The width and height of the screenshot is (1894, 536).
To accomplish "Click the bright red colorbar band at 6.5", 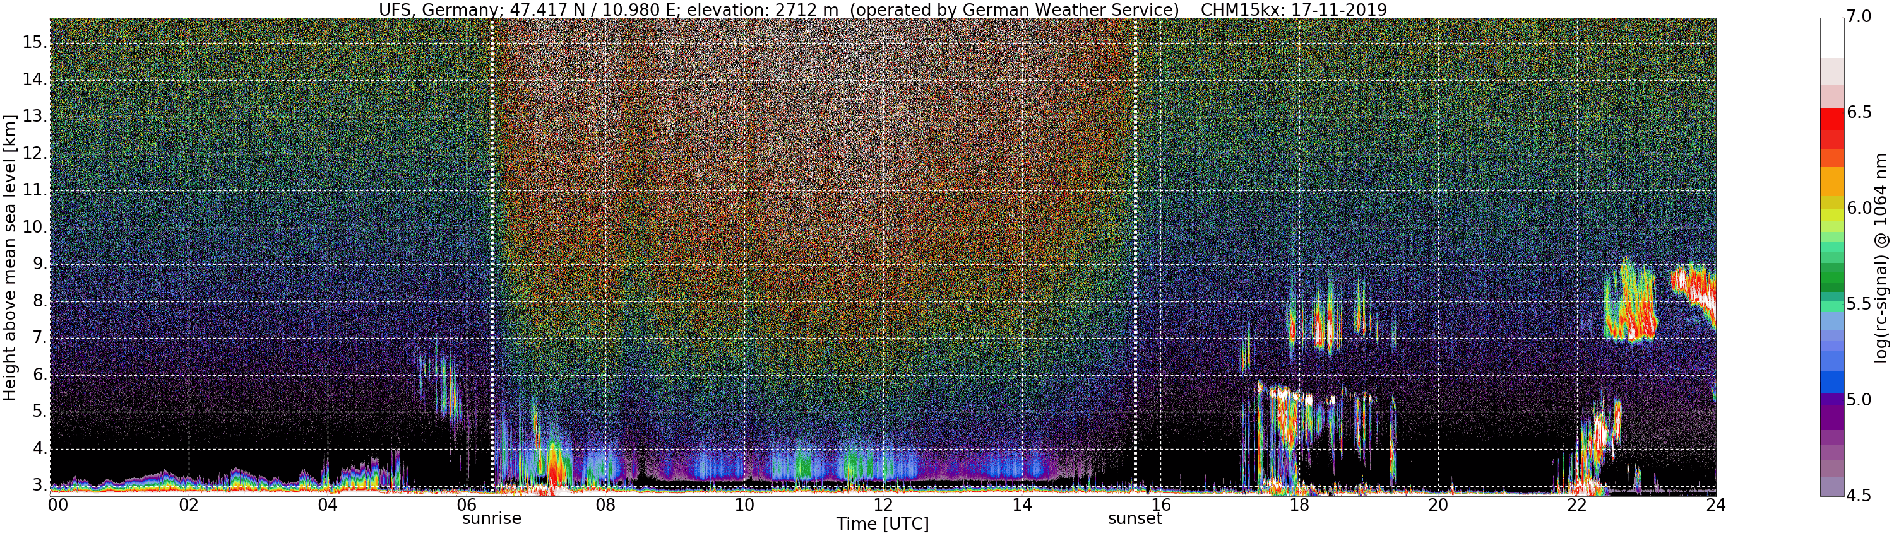I will point(1831,119).
